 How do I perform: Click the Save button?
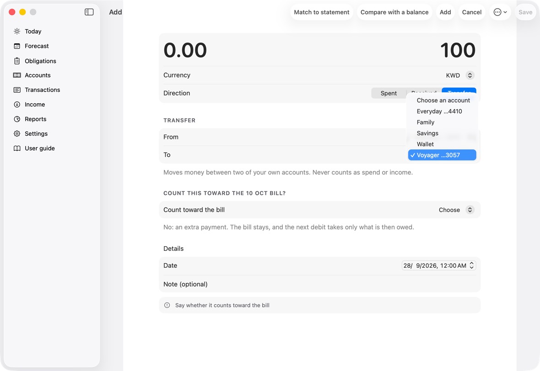[x=525, y=12]
